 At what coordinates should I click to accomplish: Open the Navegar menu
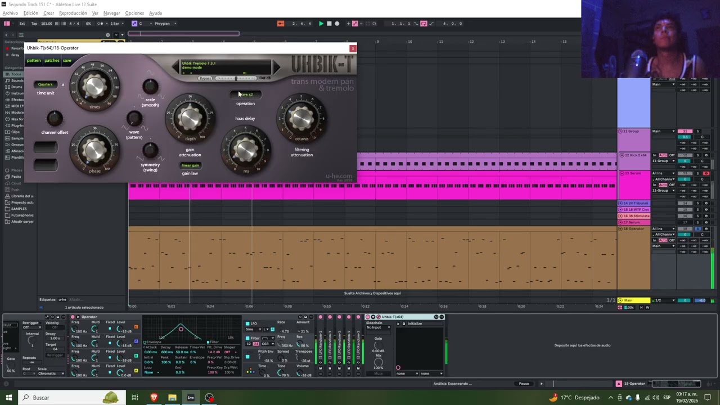(111, 13)
